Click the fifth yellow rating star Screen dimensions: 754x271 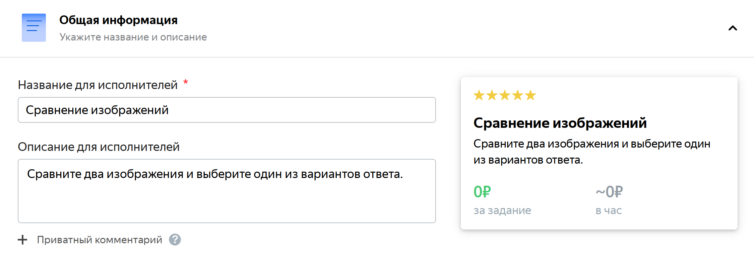(x=530, y=95)
